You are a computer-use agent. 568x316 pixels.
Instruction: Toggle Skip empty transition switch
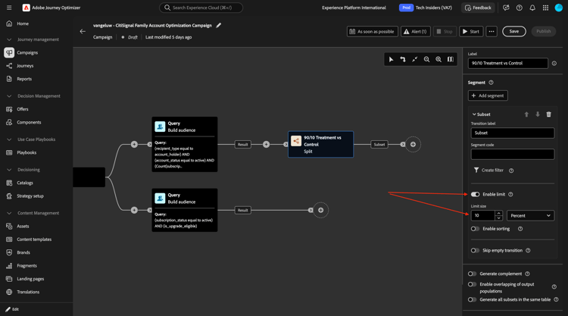point(475,250)
